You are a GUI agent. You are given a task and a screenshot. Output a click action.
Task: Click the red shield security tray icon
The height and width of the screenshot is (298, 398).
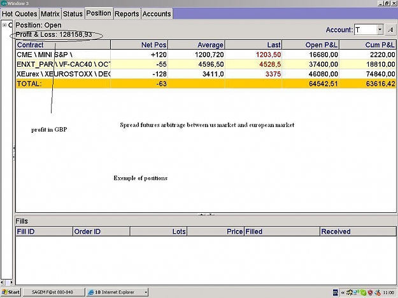click(x=370, y=293)
